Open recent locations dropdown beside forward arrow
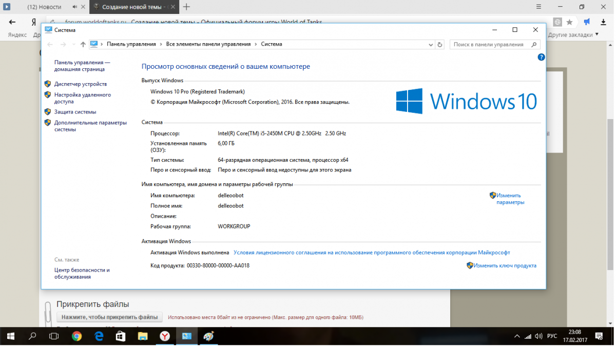Image resolution: width=616 pixels, height=346 pixels. (x=74, y=45)
